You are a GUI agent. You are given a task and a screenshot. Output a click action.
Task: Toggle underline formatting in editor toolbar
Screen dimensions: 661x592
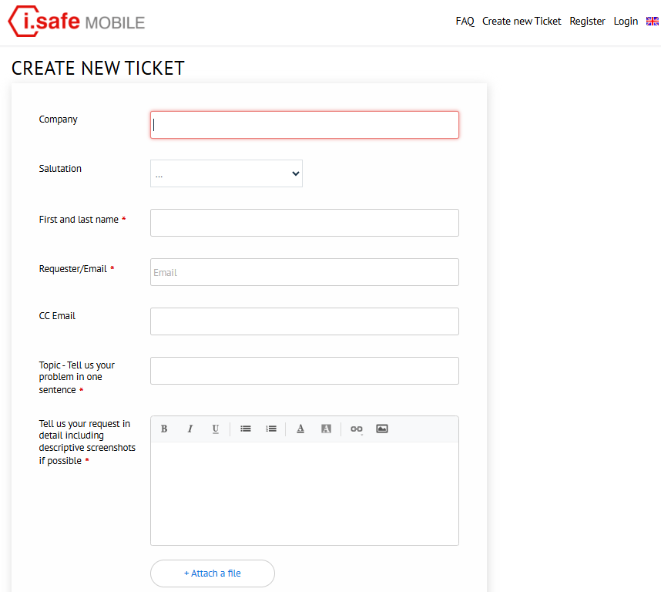[x=216, y=429]
